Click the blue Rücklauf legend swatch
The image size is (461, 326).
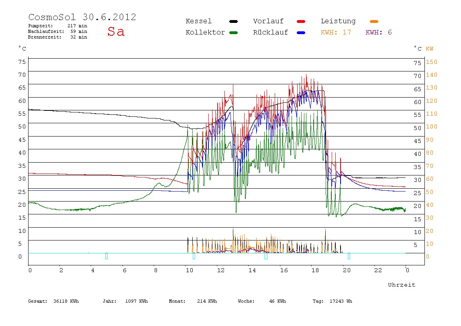coord(301,33)
